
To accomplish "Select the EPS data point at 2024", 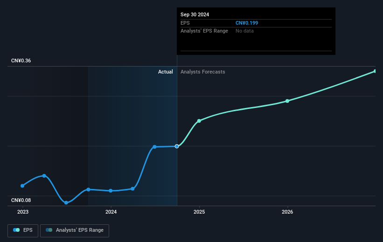I will pyautogui.click(x=111, y=191).
